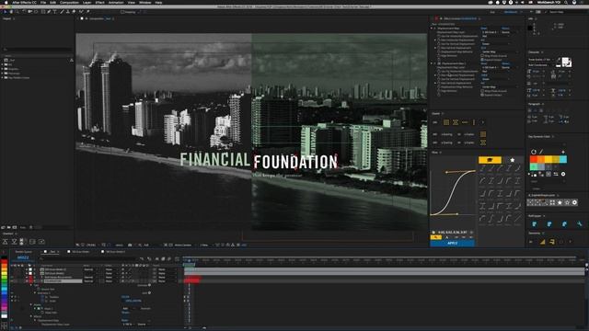The height and width of the screenshot is (331, 589).
Task: Click the yellow squared-hook icon beside triangle
Action: (552, 242)
